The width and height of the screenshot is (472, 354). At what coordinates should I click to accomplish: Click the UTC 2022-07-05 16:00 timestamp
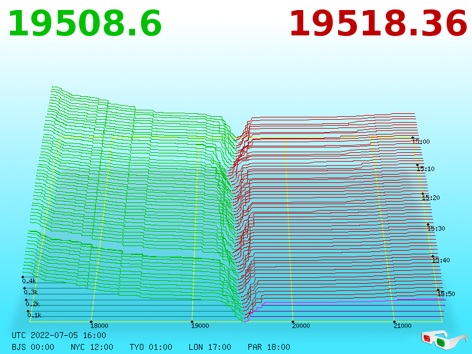(59, 335)
